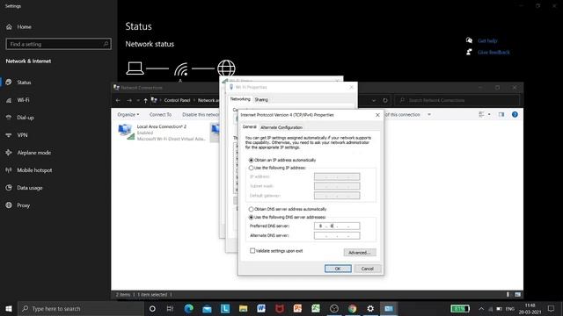Click taskbar search box

81,308
